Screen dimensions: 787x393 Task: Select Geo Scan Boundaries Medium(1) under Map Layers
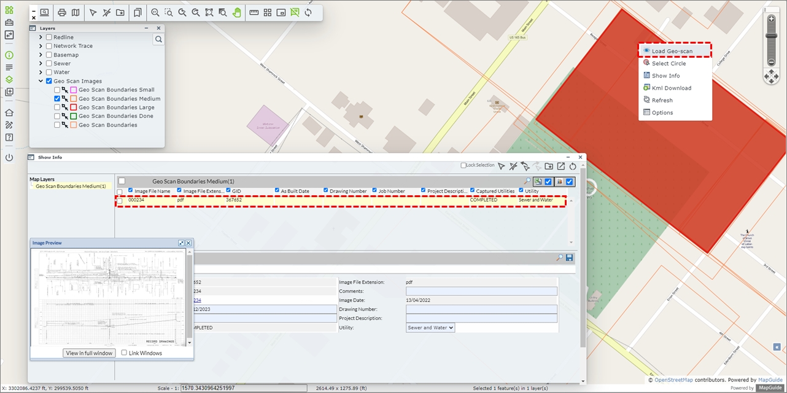[71, 186]
